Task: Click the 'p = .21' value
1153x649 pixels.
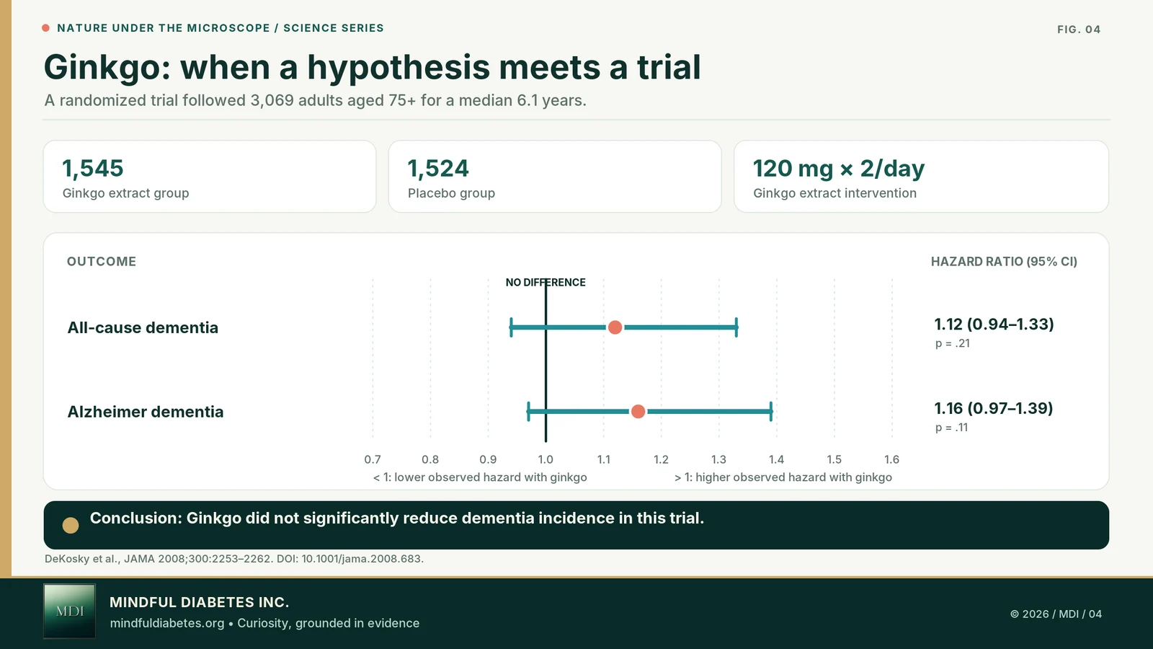Action: (953, 344)
